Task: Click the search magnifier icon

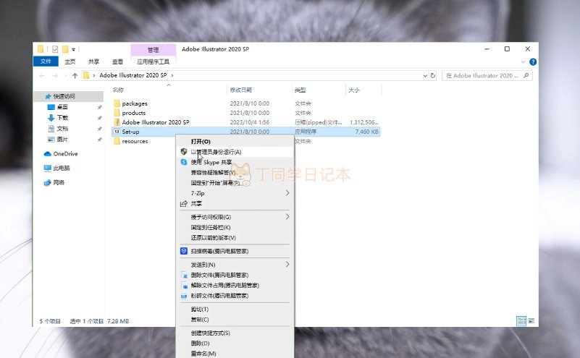Action: click(x=526, y=75)
